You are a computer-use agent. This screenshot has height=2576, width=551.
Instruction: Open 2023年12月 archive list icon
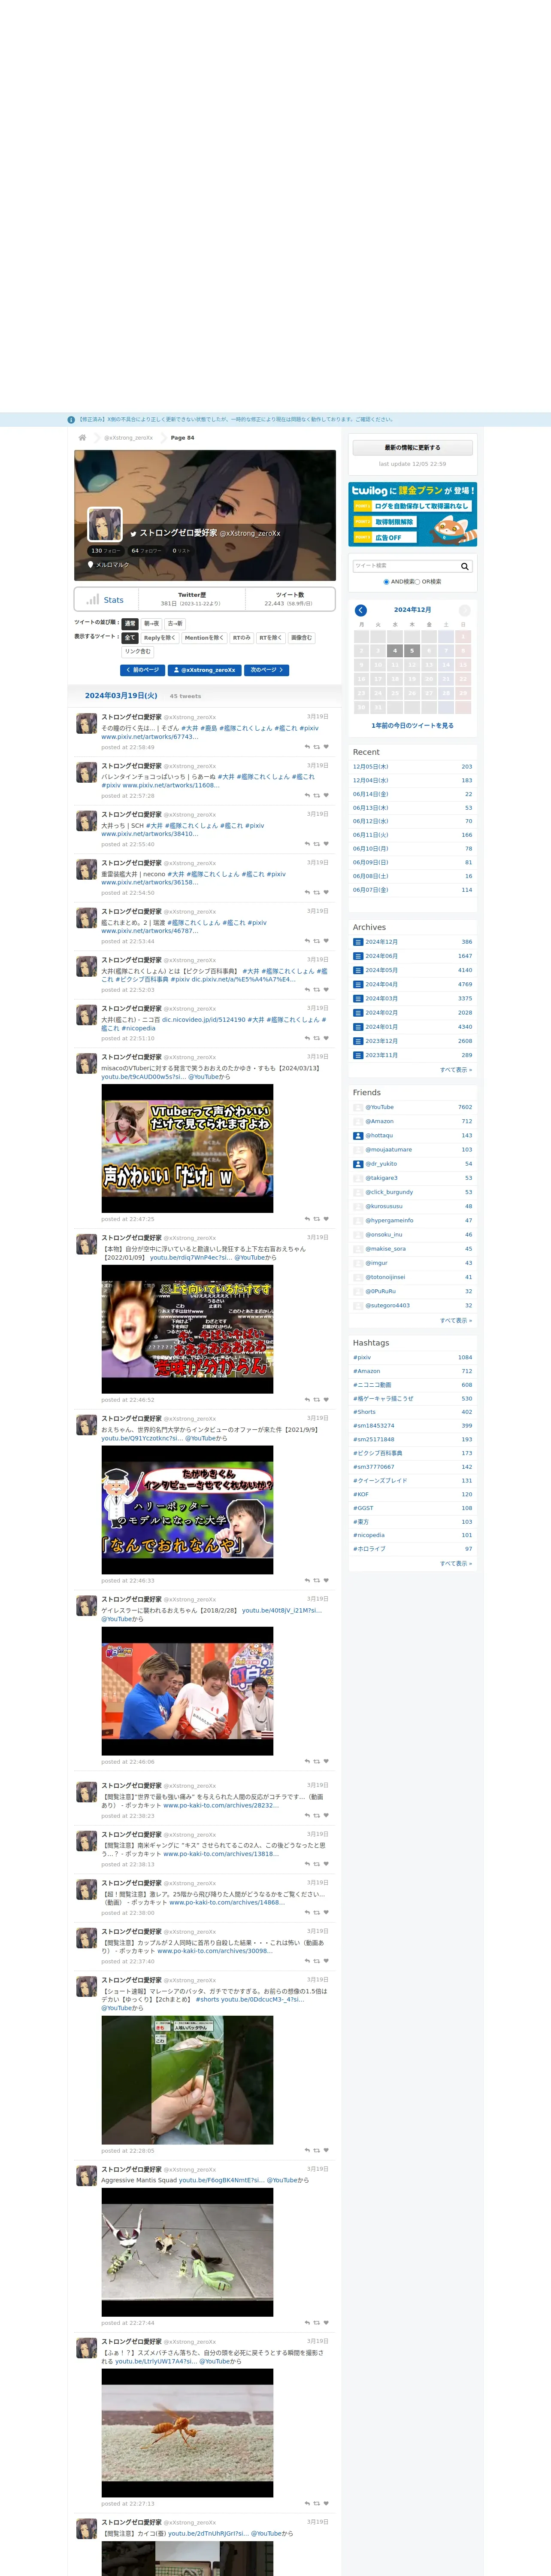358,1041
